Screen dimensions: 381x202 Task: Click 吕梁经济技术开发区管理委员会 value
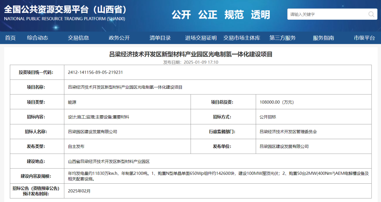coord(288,132)
